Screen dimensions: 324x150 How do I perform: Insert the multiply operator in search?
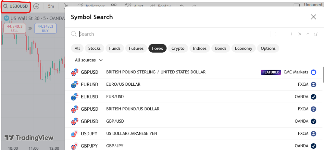300,34
